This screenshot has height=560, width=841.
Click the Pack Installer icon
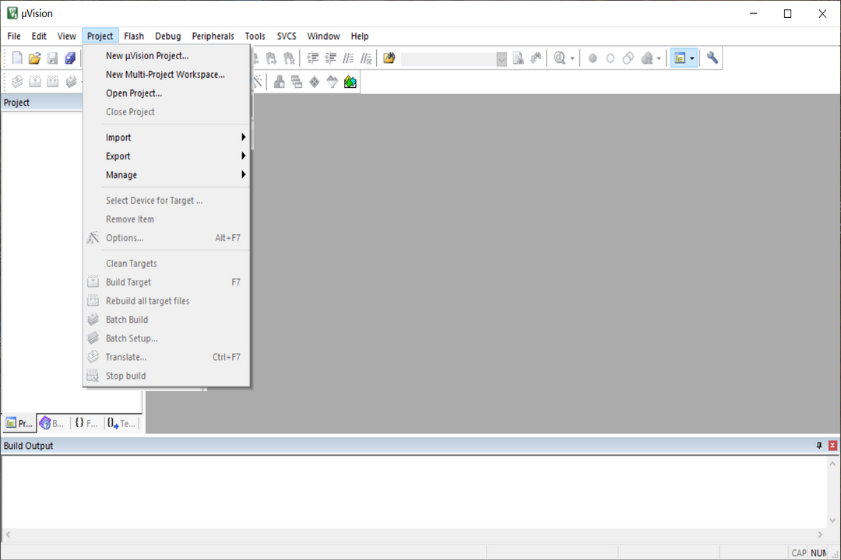pos(350,82)
